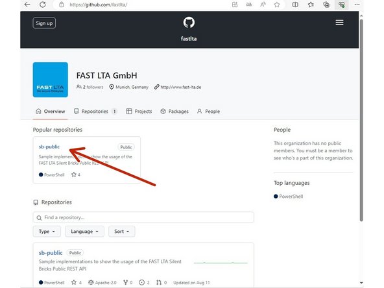Viewport: 384px width, 288px height.
Task: Open the browser settings ellipsis menu
Action: (x=357, y=5)
